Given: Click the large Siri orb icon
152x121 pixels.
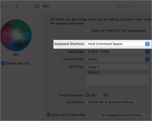Looking at the screenshot, I should pos(16,35).
